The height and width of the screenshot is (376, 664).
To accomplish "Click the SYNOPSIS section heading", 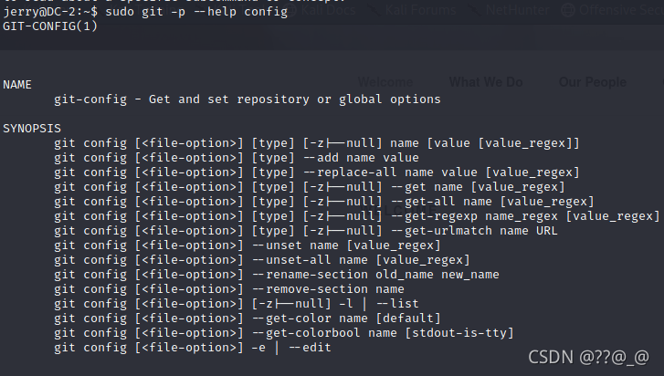I will (x=32, y=129).
